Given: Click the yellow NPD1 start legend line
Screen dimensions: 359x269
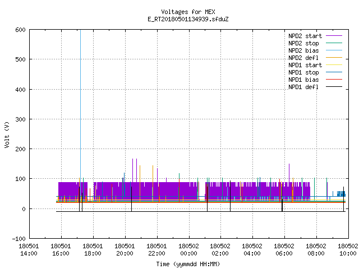Looking at the screenshot, I should coord(334,65).
